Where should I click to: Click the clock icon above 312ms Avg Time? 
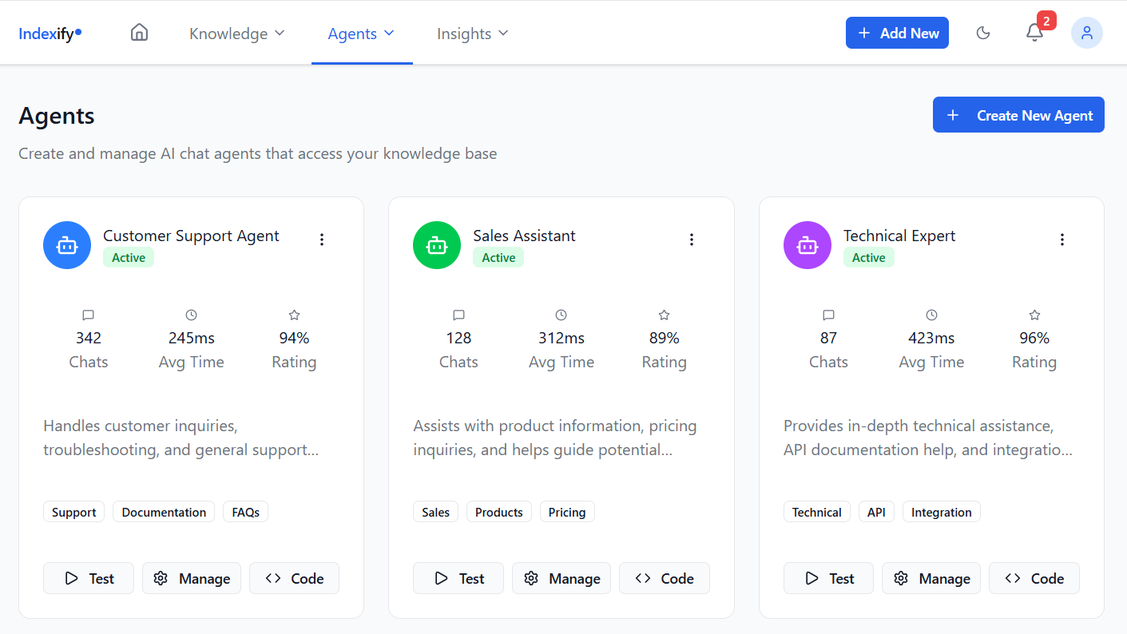pyautogui.click(x=561, y=315)
